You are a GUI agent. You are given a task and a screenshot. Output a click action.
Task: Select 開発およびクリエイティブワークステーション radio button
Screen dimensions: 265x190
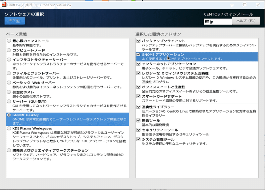[9, 150]
